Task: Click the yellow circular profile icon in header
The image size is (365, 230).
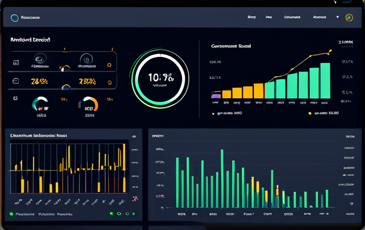Action: (349, 18)
